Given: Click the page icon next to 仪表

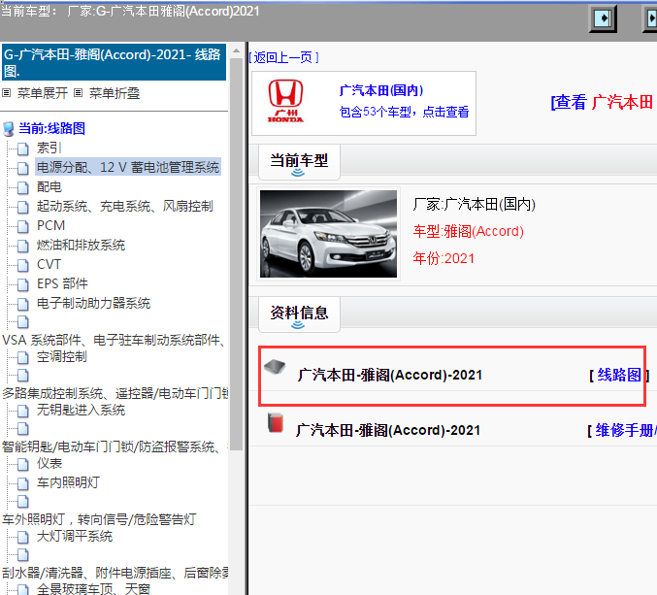Looking at the screenshot, I should tap(23, 464).
